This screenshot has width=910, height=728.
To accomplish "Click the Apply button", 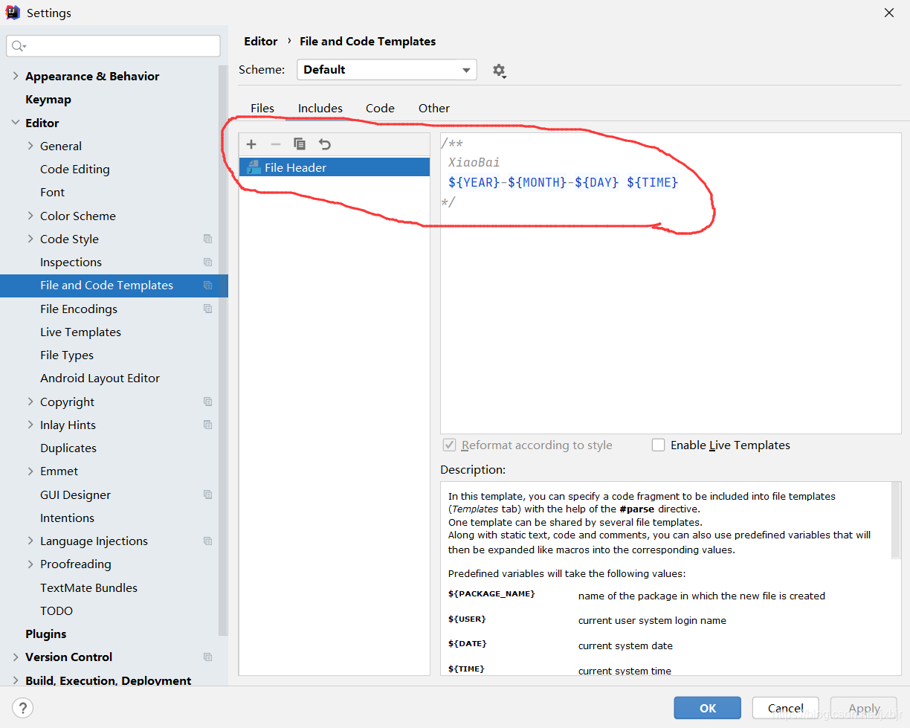I will 864,708.
